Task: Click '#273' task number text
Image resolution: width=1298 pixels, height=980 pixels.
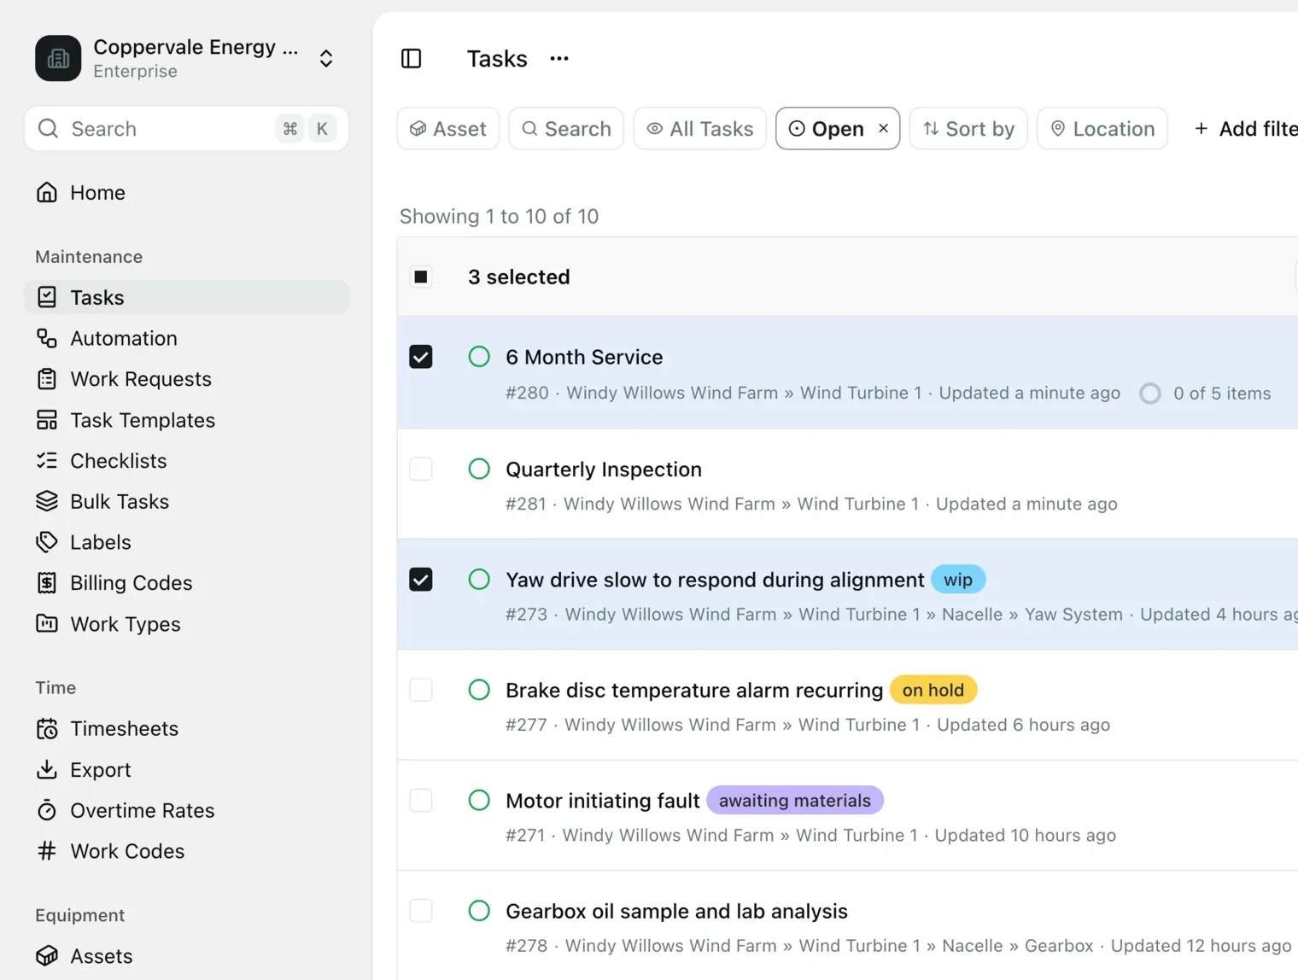Action: (526, 615)
